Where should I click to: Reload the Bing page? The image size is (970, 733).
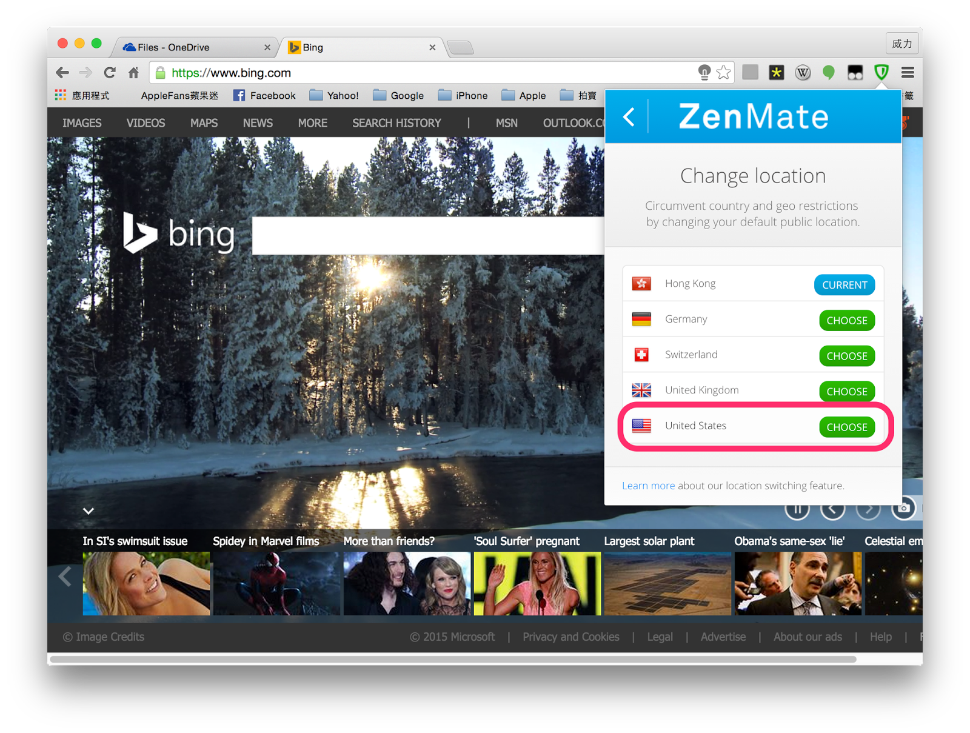[x=110, y=73]
